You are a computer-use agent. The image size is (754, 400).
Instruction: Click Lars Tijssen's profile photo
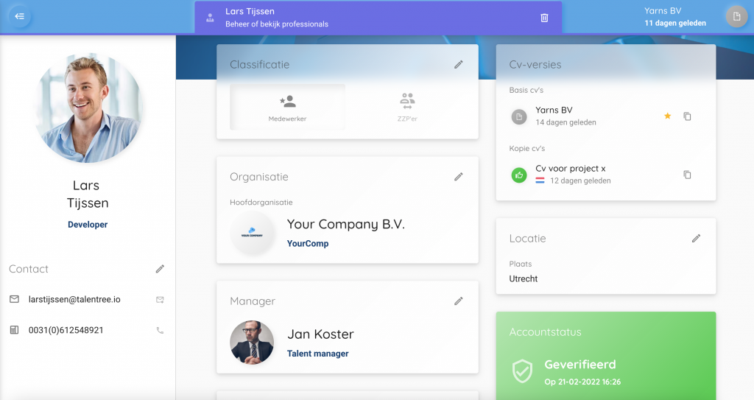point(88,108)
